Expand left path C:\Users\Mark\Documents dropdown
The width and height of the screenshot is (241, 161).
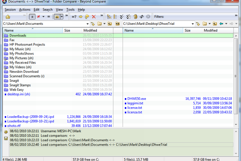(x=87, y=24)
